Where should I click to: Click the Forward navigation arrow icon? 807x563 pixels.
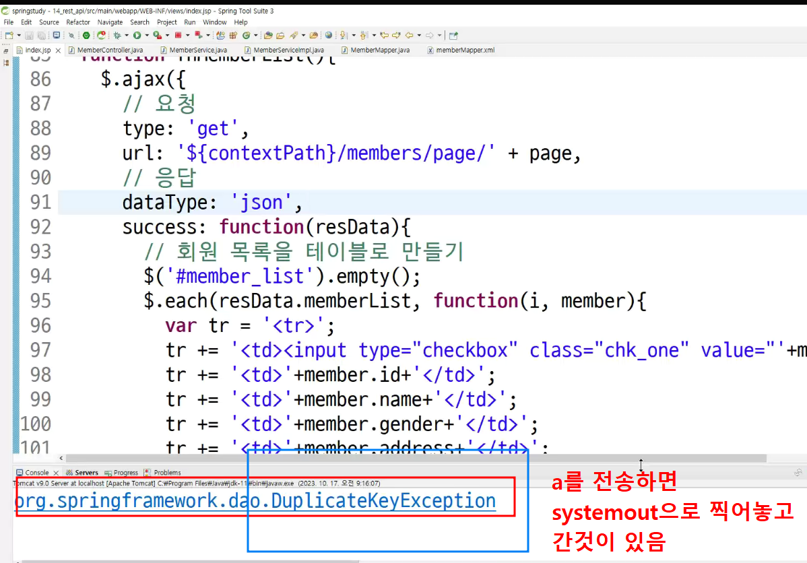click(430, 36)
